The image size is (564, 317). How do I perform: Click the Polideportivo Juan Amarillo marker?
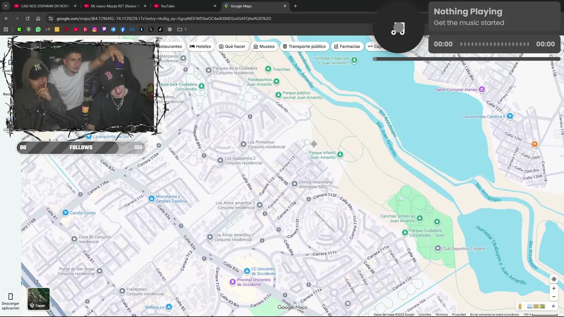276,81
